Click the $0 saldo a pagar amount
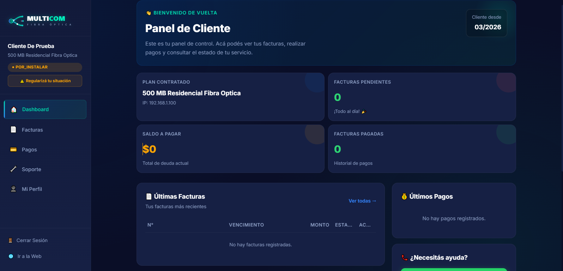The height and width of the screenshot is (271, 563). pyautogui.click(x=149, y=149)
